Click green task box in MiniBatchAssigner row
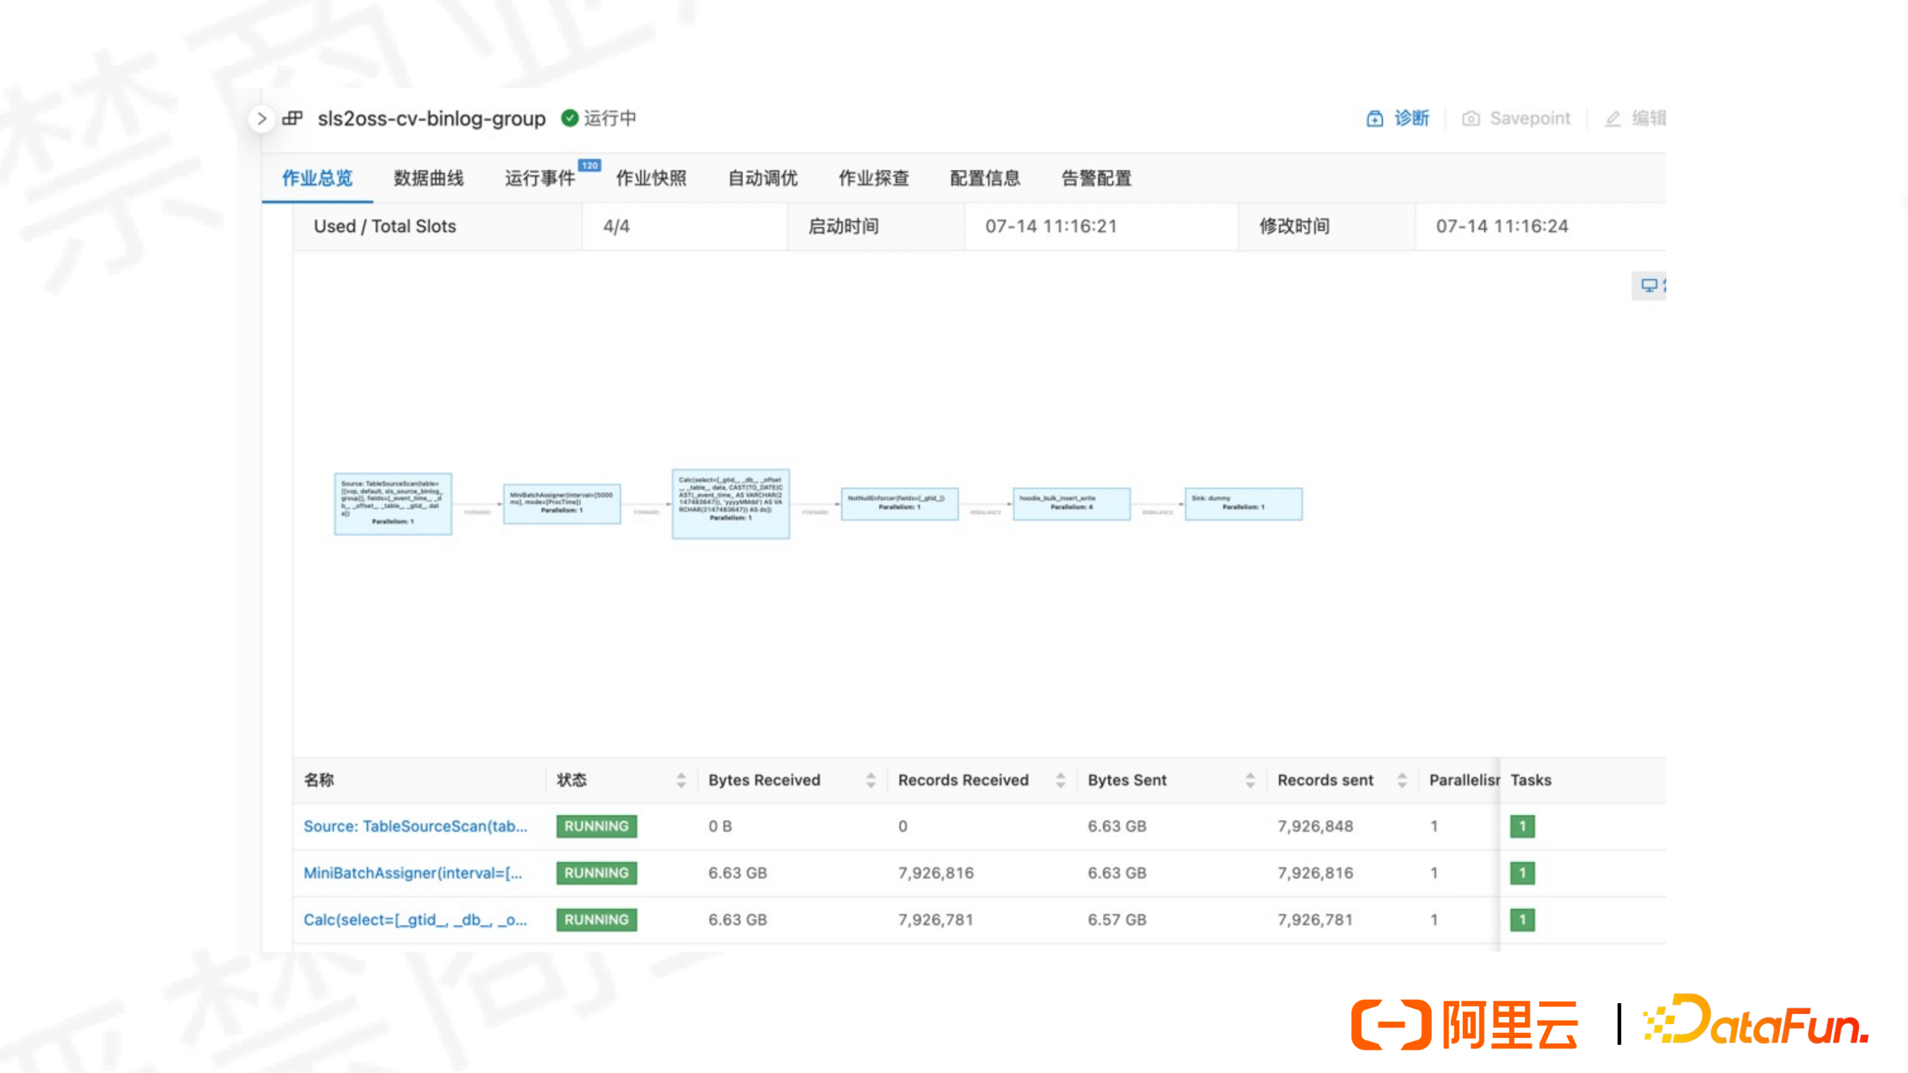The width and height of the screenshot is (1908, 1073). coord(1522,873)
